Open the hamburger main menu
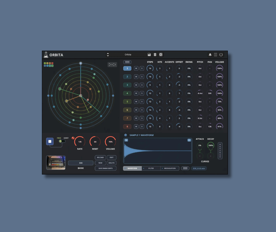The height and width of the screenshot is (232, 276). point(216,55)
